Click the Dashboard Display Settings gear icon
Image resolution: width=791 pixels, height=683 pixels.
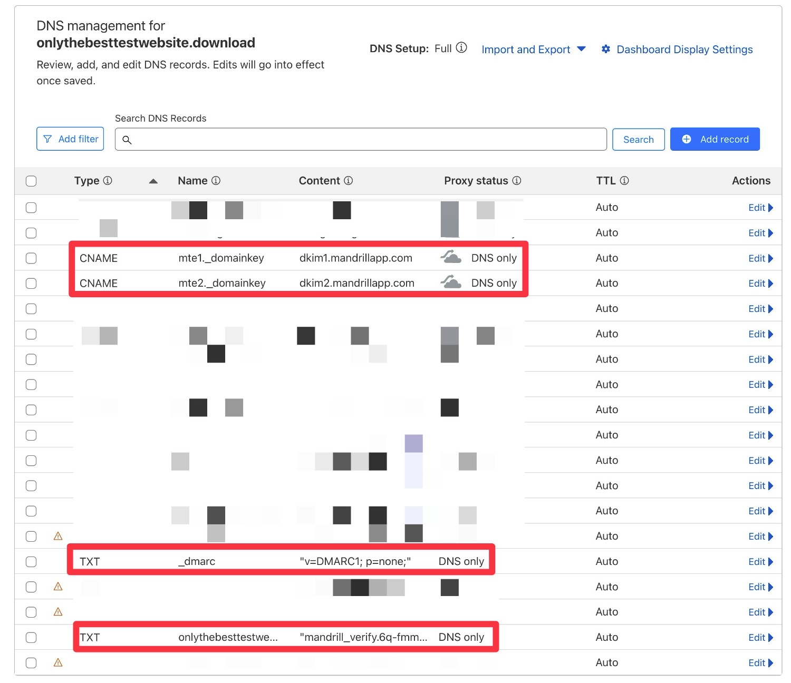[606, 49]
